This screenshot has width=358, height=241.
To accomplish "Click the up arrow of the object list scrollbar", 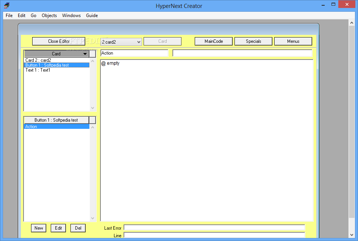I will [93, 61].
